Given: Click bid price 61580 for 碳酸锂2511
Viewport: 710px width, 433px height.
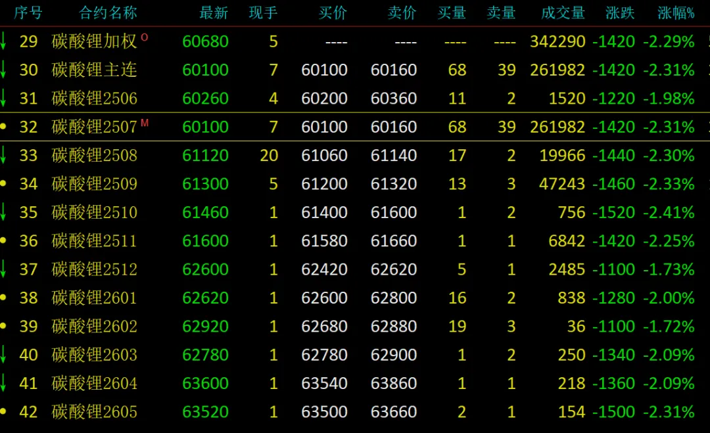Looking at the screenshot, I should [x=324, y=240].
